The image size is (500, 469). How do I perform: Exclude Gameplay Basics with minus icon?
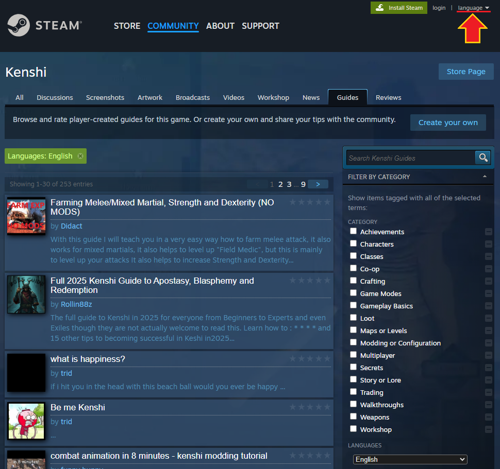pos(488,306)
